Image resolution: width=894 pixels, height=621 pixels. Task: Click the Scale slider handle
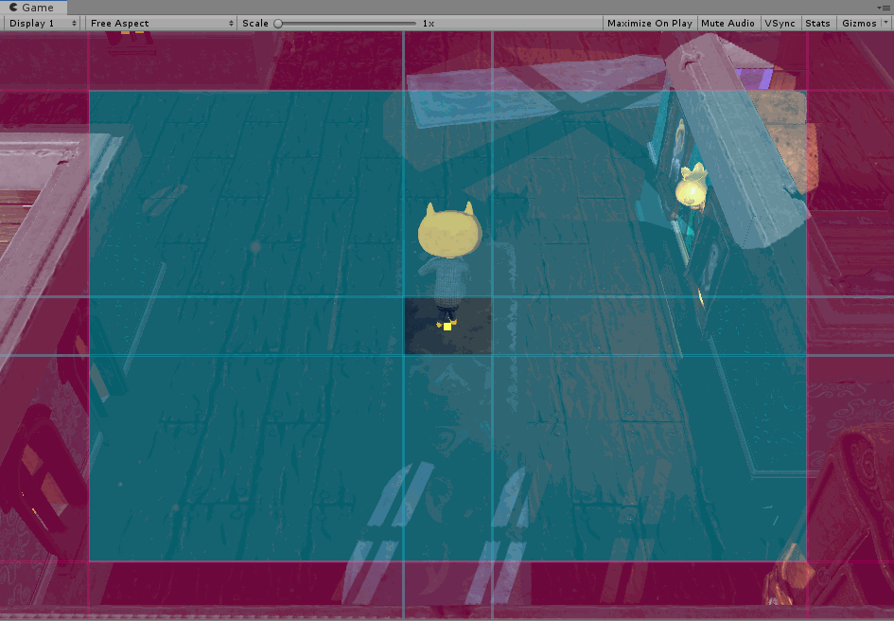[x=278, y=24]
